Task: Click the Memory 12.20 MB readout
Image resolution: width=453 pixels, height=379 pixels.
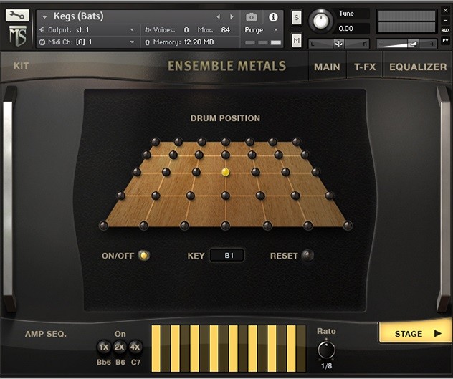Action: (183, 42)
